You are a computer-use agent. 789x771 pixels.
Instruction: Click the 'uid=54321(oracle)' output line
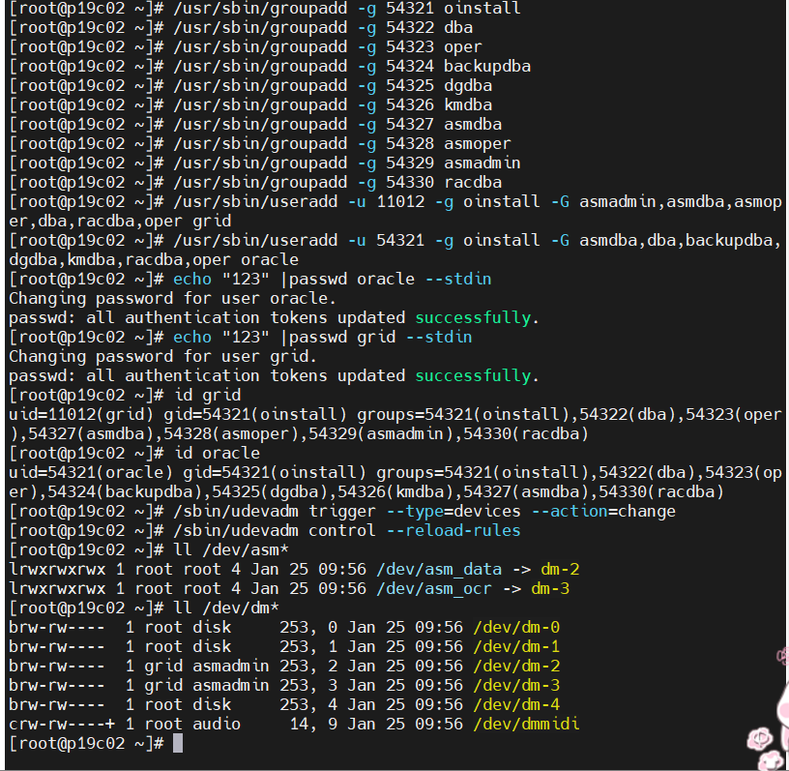(395, 482)
